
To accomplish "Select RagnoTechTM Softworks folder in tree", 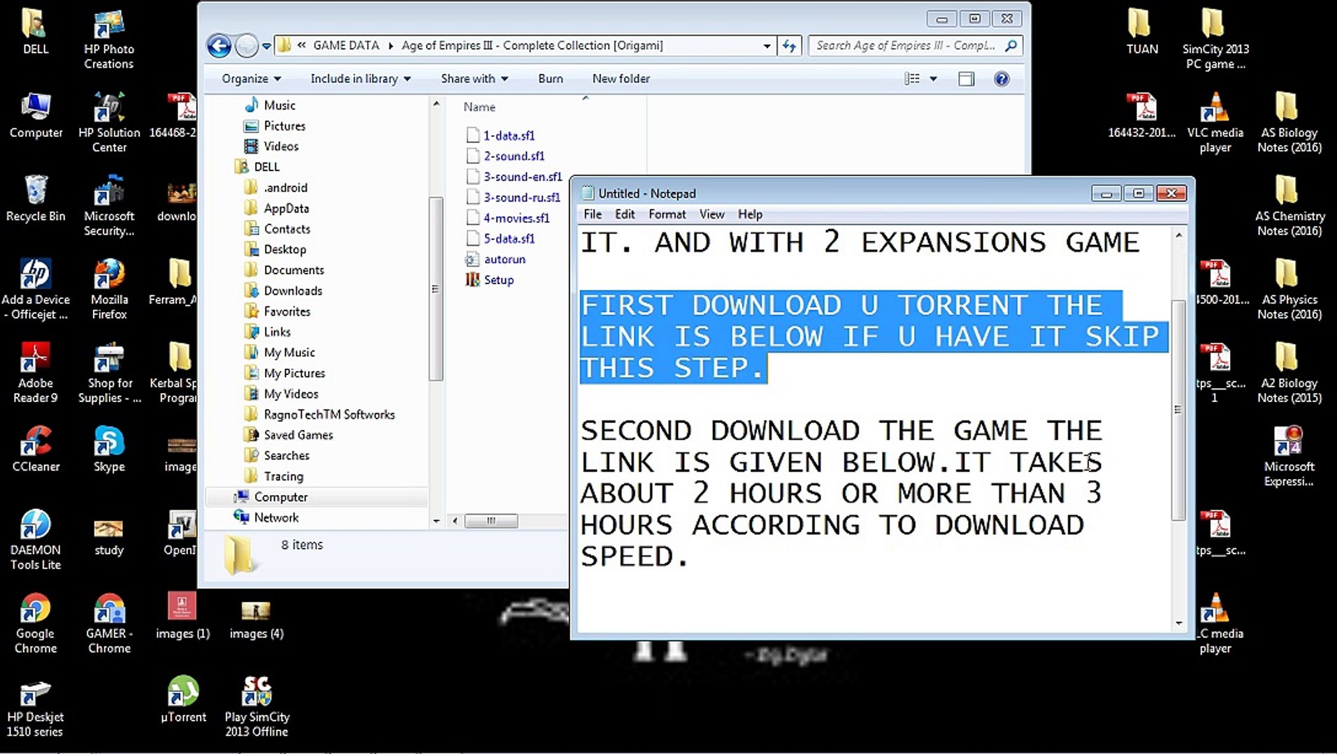I will click(x=329, y=415).
